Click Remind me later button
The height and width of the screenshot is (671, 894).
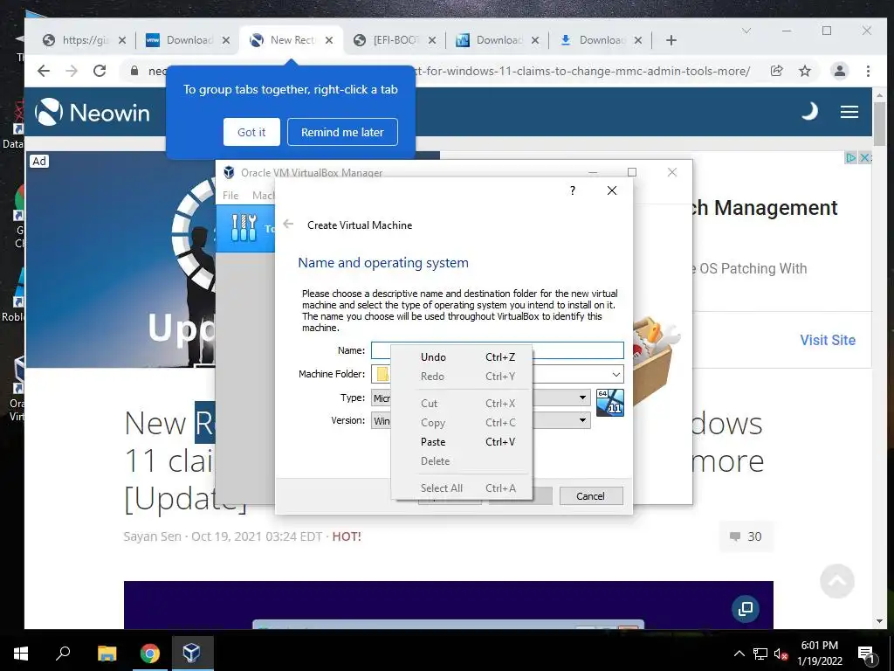pos(342,132)
